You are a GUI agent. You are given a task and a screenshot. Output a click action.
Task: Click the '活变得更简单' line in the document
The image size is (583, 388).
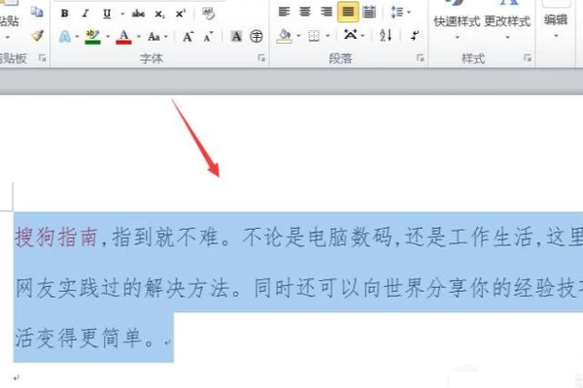point(79,338)
